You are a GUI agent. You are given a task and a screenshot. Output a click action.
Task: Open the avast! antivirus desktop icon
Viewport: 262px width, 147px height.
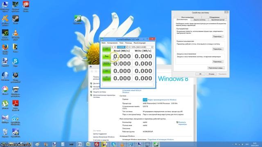pyautogui.click(x=5, y=21)
